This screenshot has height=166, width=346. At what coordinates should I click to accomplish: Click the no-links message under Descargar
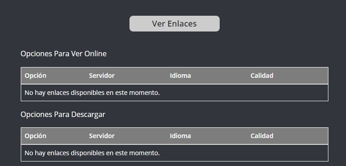pyautogui.click(x=92, y=153)
